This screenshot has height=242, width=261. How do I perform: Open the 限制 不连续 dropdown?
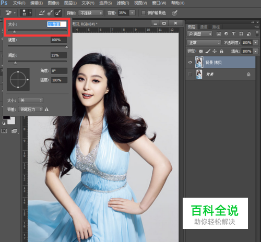point(91,13)
